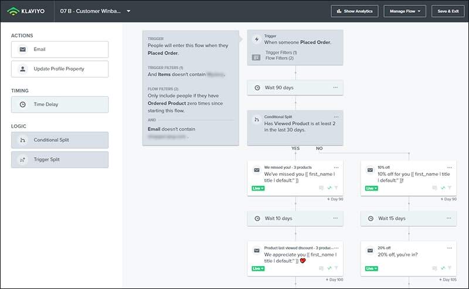This screenshot has width=469, height=289.
Task: Open three-dot menu on Wait 15 days
Action: point(448,218)
